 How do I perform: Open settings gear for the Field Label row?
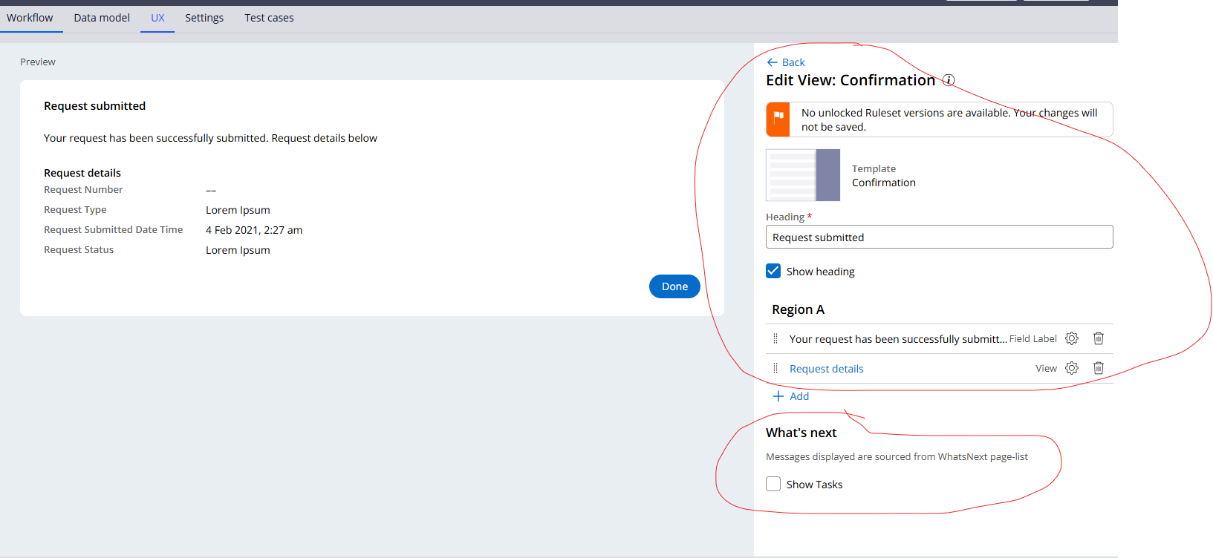pyautogui.click(x=1071, y=338)
